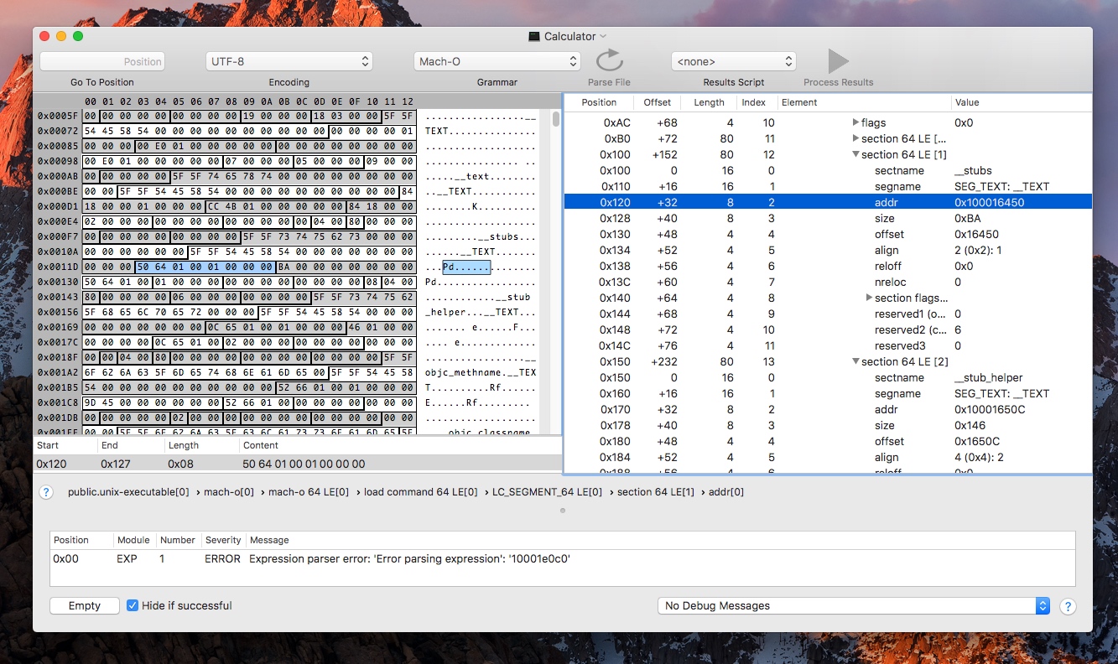Click the Element column header
Image resolution: width=1118 pixels, height=664 pixels.
[x=864, y=102]
